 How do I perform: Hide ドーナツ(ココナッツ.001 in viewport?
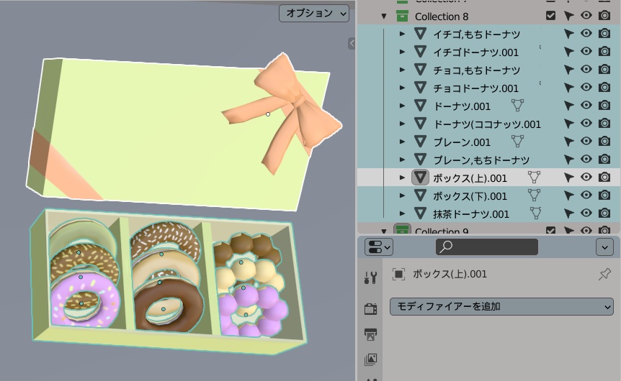coord(586,124)
